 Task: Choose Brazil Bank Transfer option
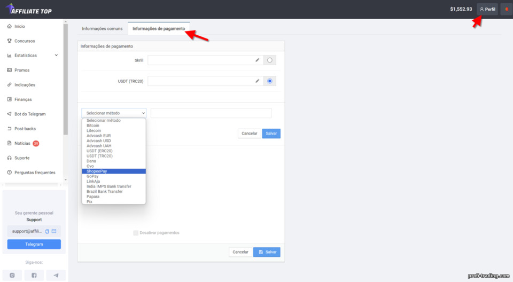113,191
